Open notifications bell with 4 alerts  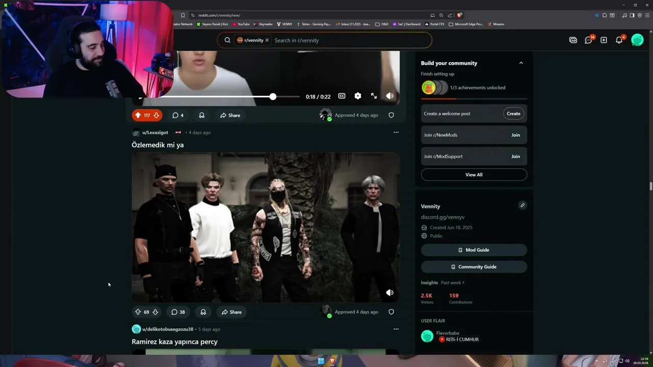click(619, 40)
